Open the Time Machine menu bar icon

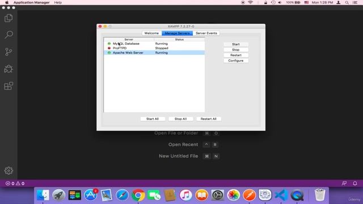[x=273, y=2]
